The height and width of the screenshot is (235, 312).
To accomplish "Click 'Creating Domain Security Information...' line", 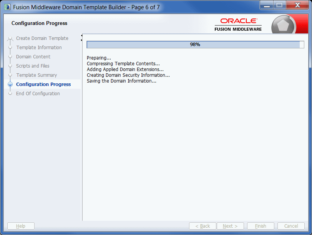I will (x=128, y=75).
